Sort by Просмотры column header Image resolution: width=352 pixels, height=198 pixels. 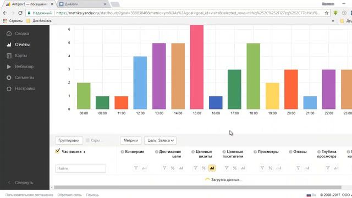click(268, 152)
